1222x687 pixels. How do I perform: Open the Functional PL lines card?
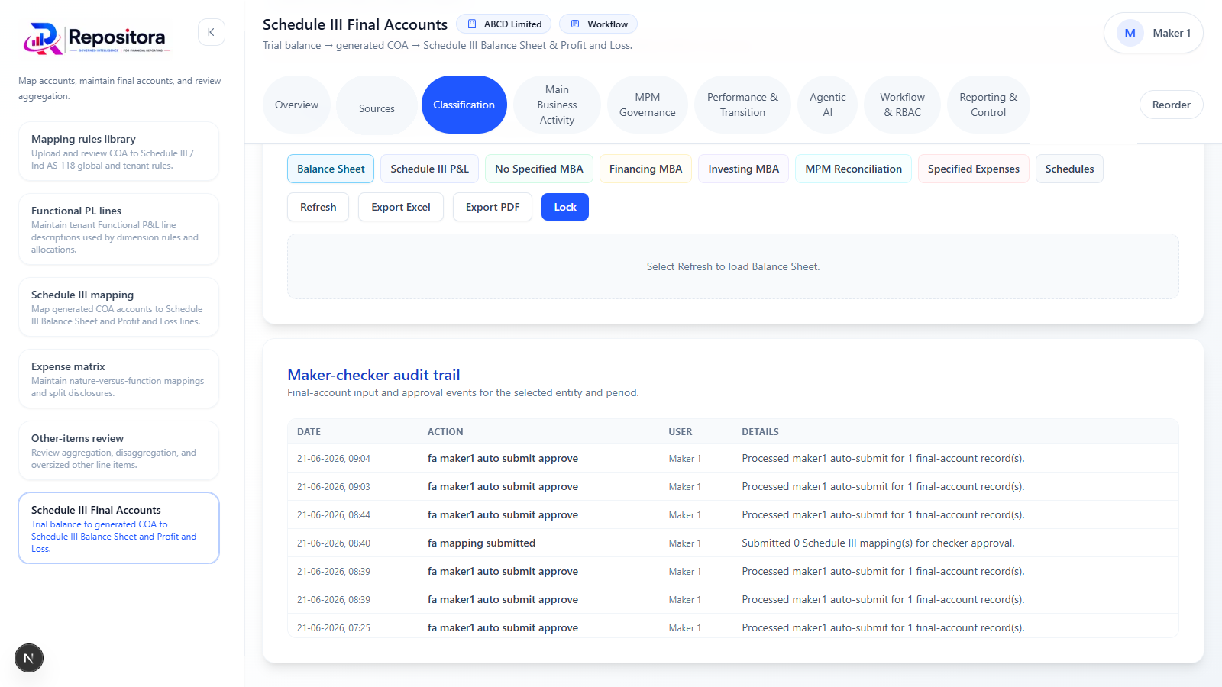coord(118,229)
